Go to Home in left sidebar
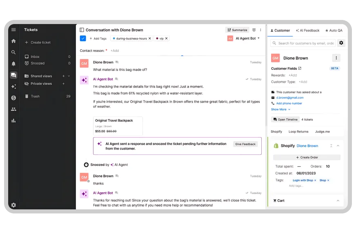 tap(13, 41)
